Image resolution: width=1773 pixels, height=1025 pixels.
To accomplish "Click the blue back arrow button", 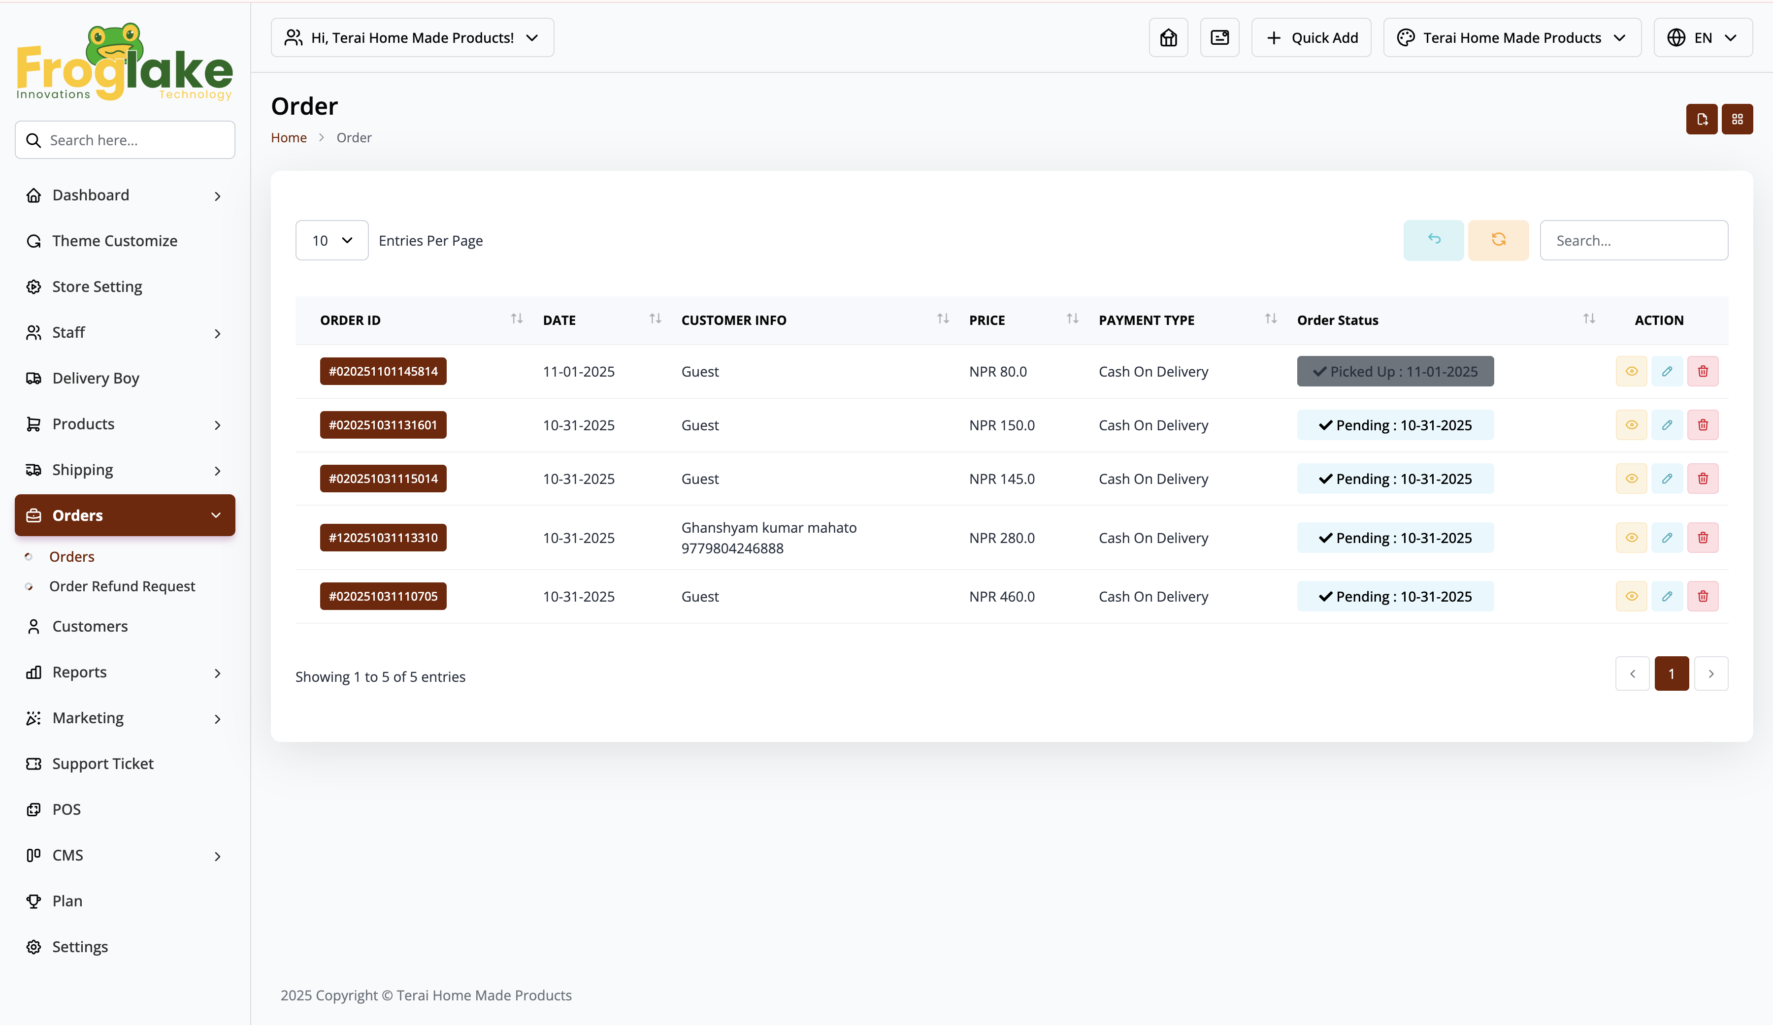I will click(1433, 240).
